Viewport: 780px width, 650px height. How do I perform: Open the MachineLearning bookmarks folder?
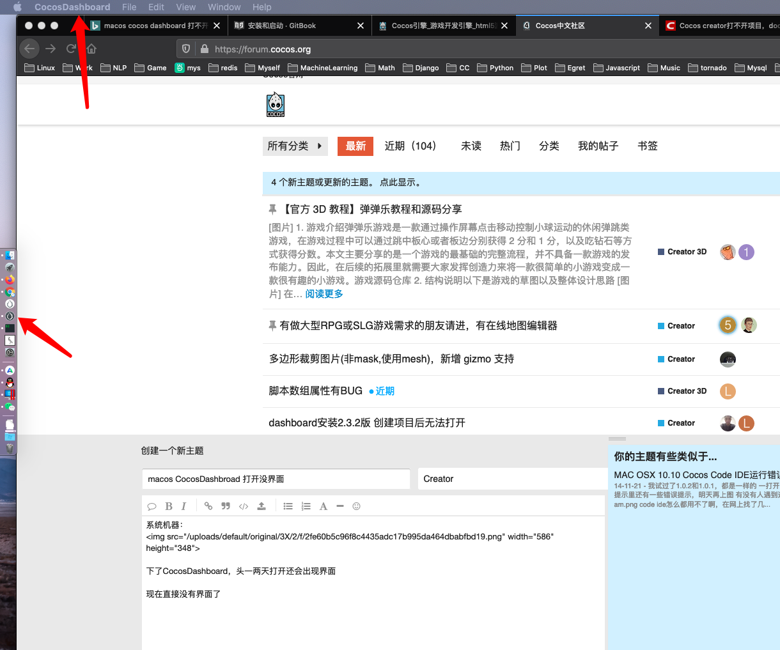[x=323, y=68]
